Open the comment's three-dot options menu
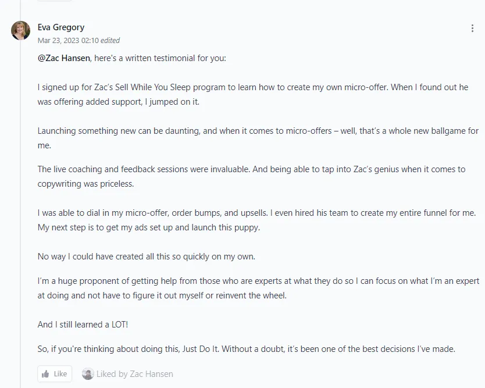Viewport: 485px width, 388px height. [472, 29]
